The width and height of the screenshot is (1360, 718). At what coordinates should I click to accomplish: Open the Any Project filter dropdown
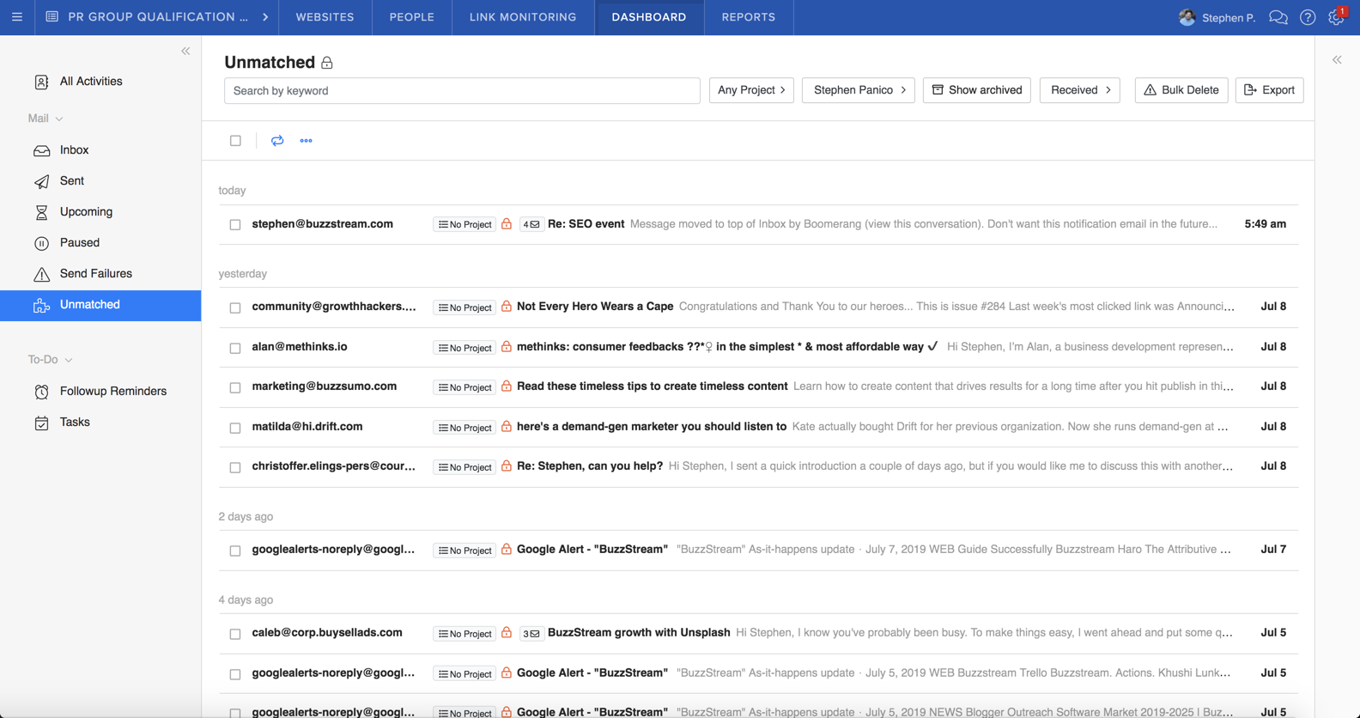(x=751, y=90)
